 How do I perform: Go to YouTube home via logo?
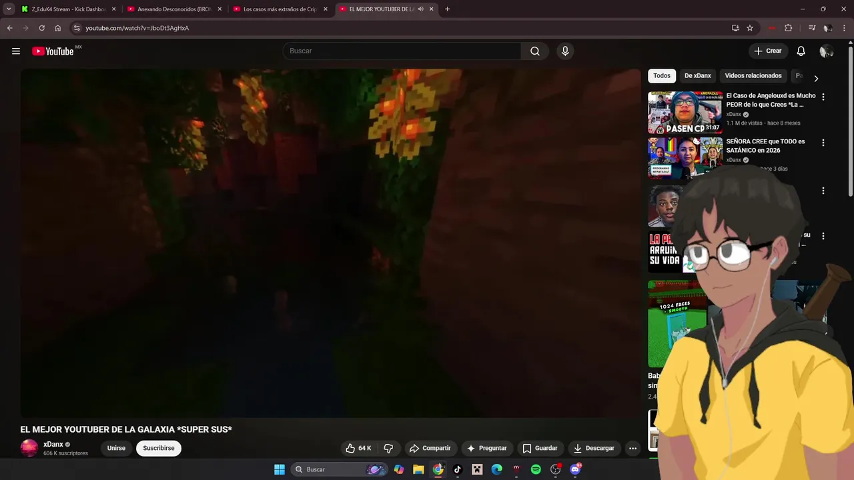[53, 51]
